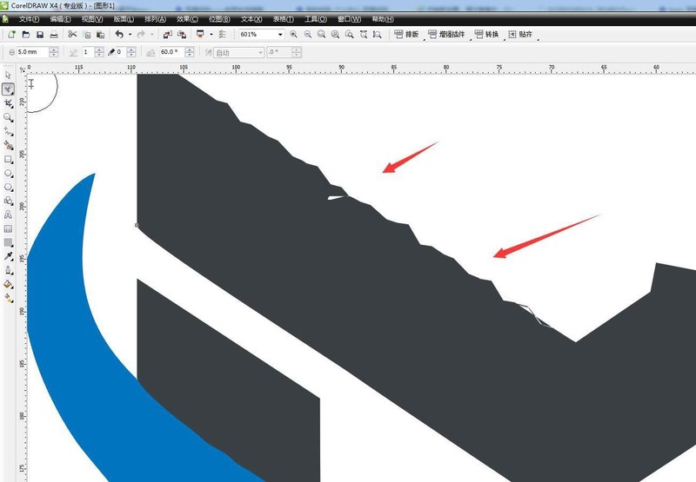Click the Zoom In magnifier icon
The image size is (696, 482).
point(293,34)
